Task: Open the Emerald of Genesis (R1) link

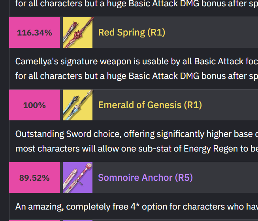Action: (150, 105)
